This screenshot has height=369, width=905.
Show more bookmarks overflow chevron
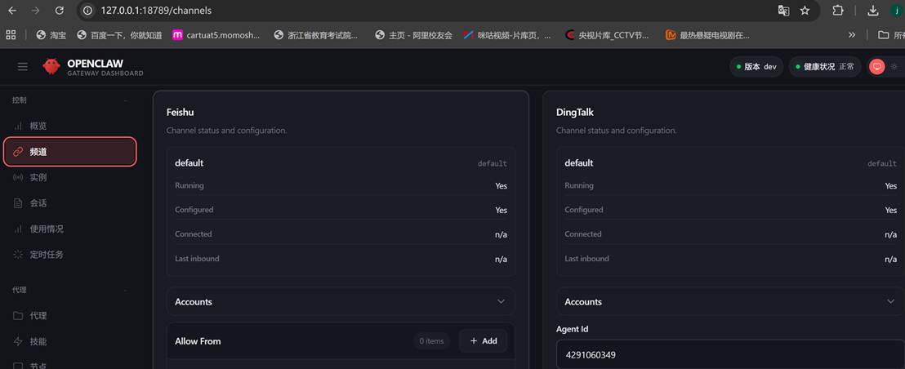point(851,35)
